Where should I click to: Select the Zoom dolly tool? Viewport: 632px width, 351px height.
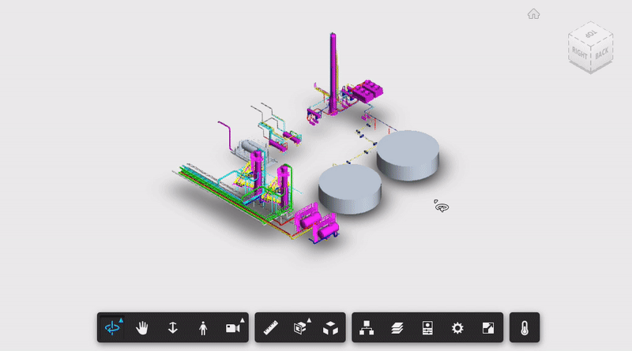[172, 327]
